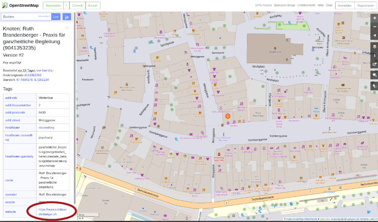This screenshot has width=378, height=222.
Task: Open directions via the route arrow icon
Action: [x=67, y=17]
